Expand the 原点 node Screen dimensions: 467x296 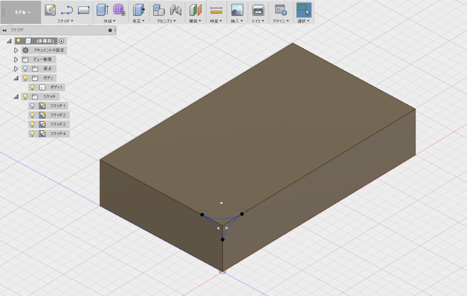click(x=16, y=69)
